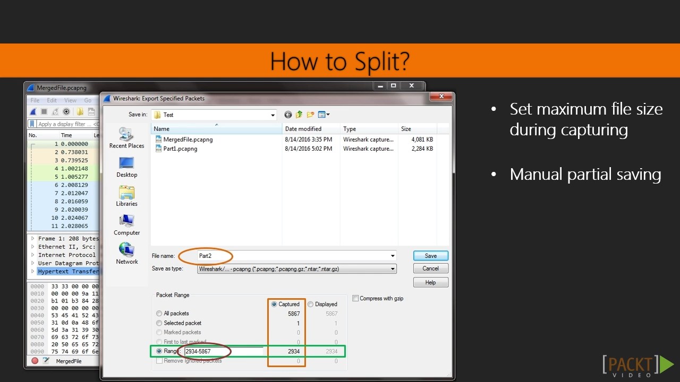Open the Save in folder dropdown
The height and width of the screenshot is (382, 680).
click(x=273, y=115)
